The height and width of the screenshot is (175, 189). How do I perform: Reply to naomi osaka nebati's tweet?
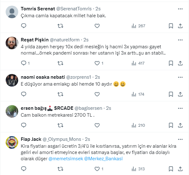click(24, 94)
